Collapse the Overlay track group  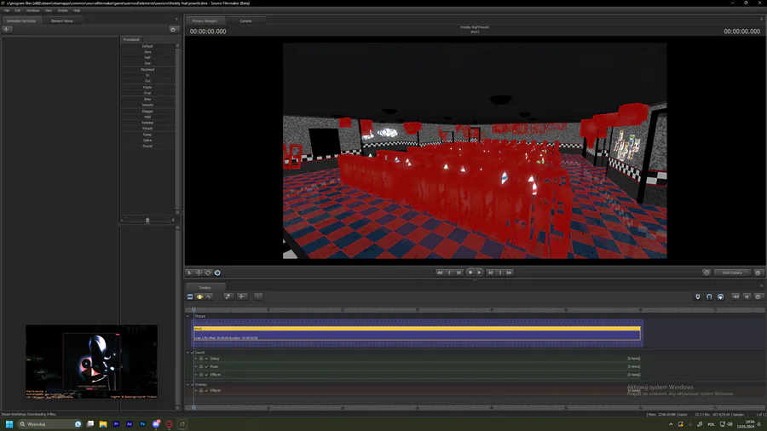click(187, 384)
